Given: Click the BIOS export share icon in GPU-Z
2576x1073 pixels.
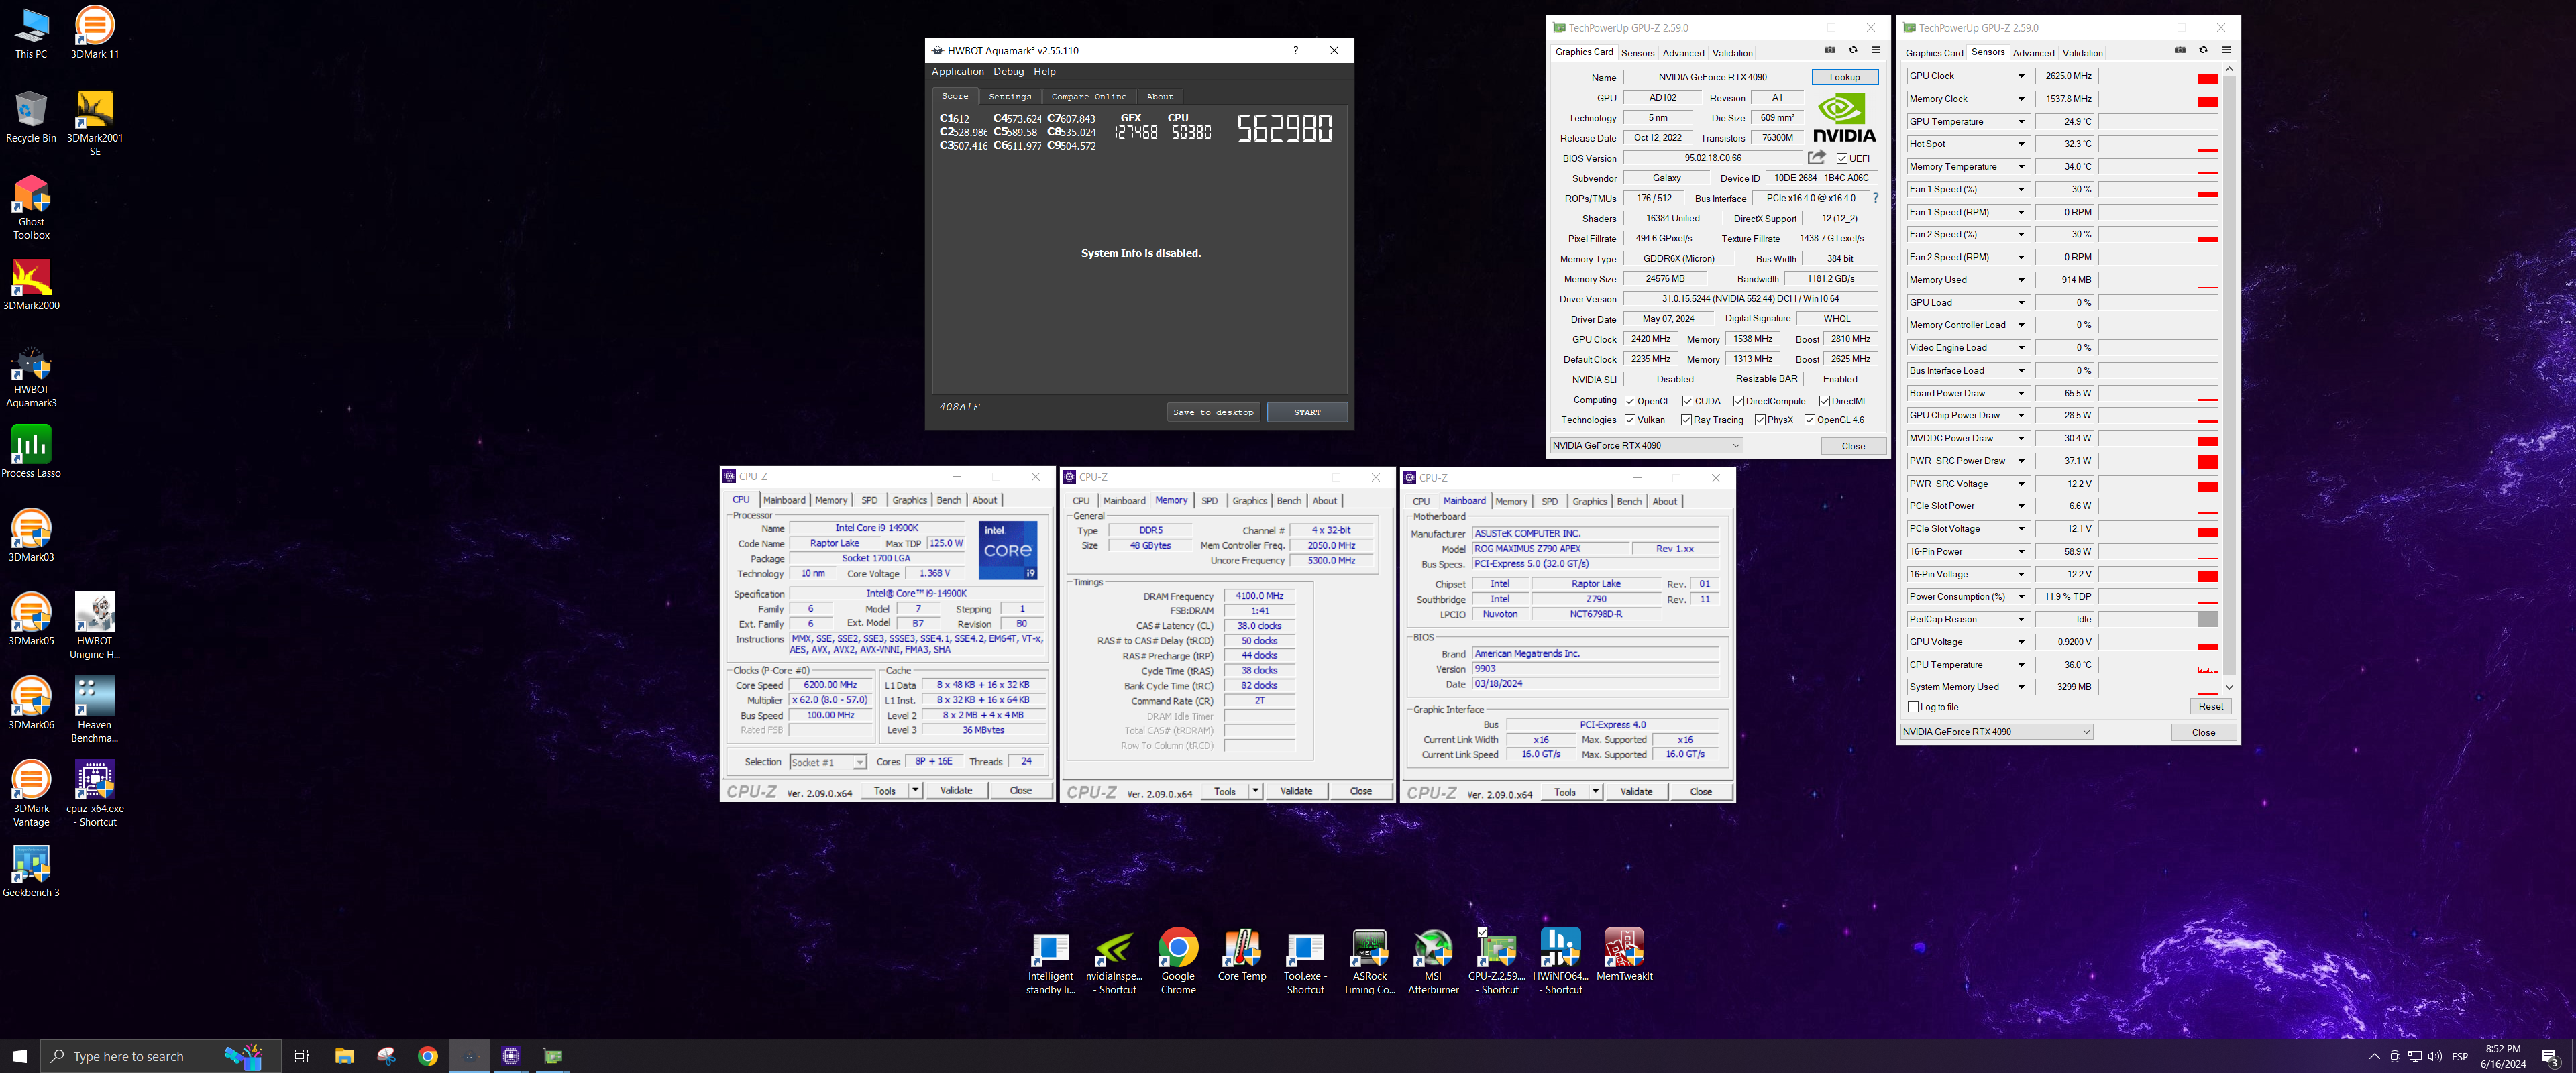Looking at the screenshot, I should point(1816,157).
